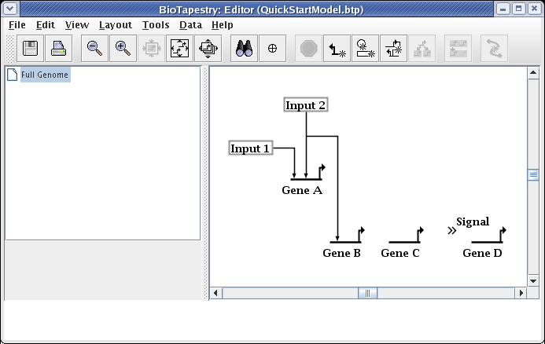Image resolution: width=545 pixels, height=344 pixels.
Task: Click the Save floppy disk icon
Action: pyautogui.click(x=31, y=49)
